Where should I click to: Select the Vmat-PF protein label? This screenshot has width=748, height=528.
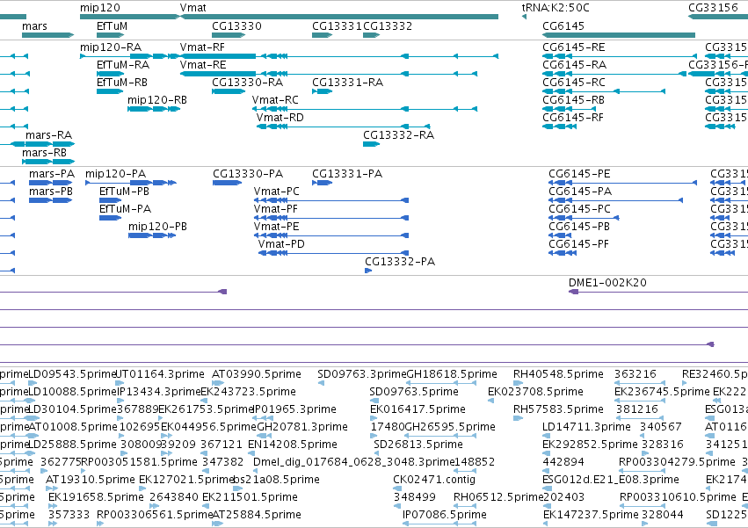[276, 209]
